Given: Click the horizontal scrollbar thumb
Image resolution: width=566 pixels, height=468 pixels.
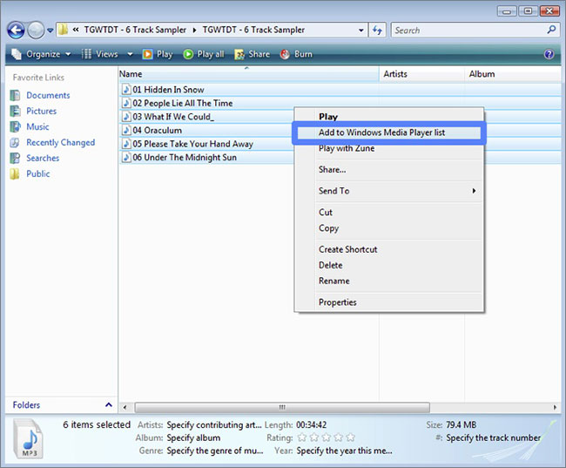Looking at the screenshot, I should [281, 407].
